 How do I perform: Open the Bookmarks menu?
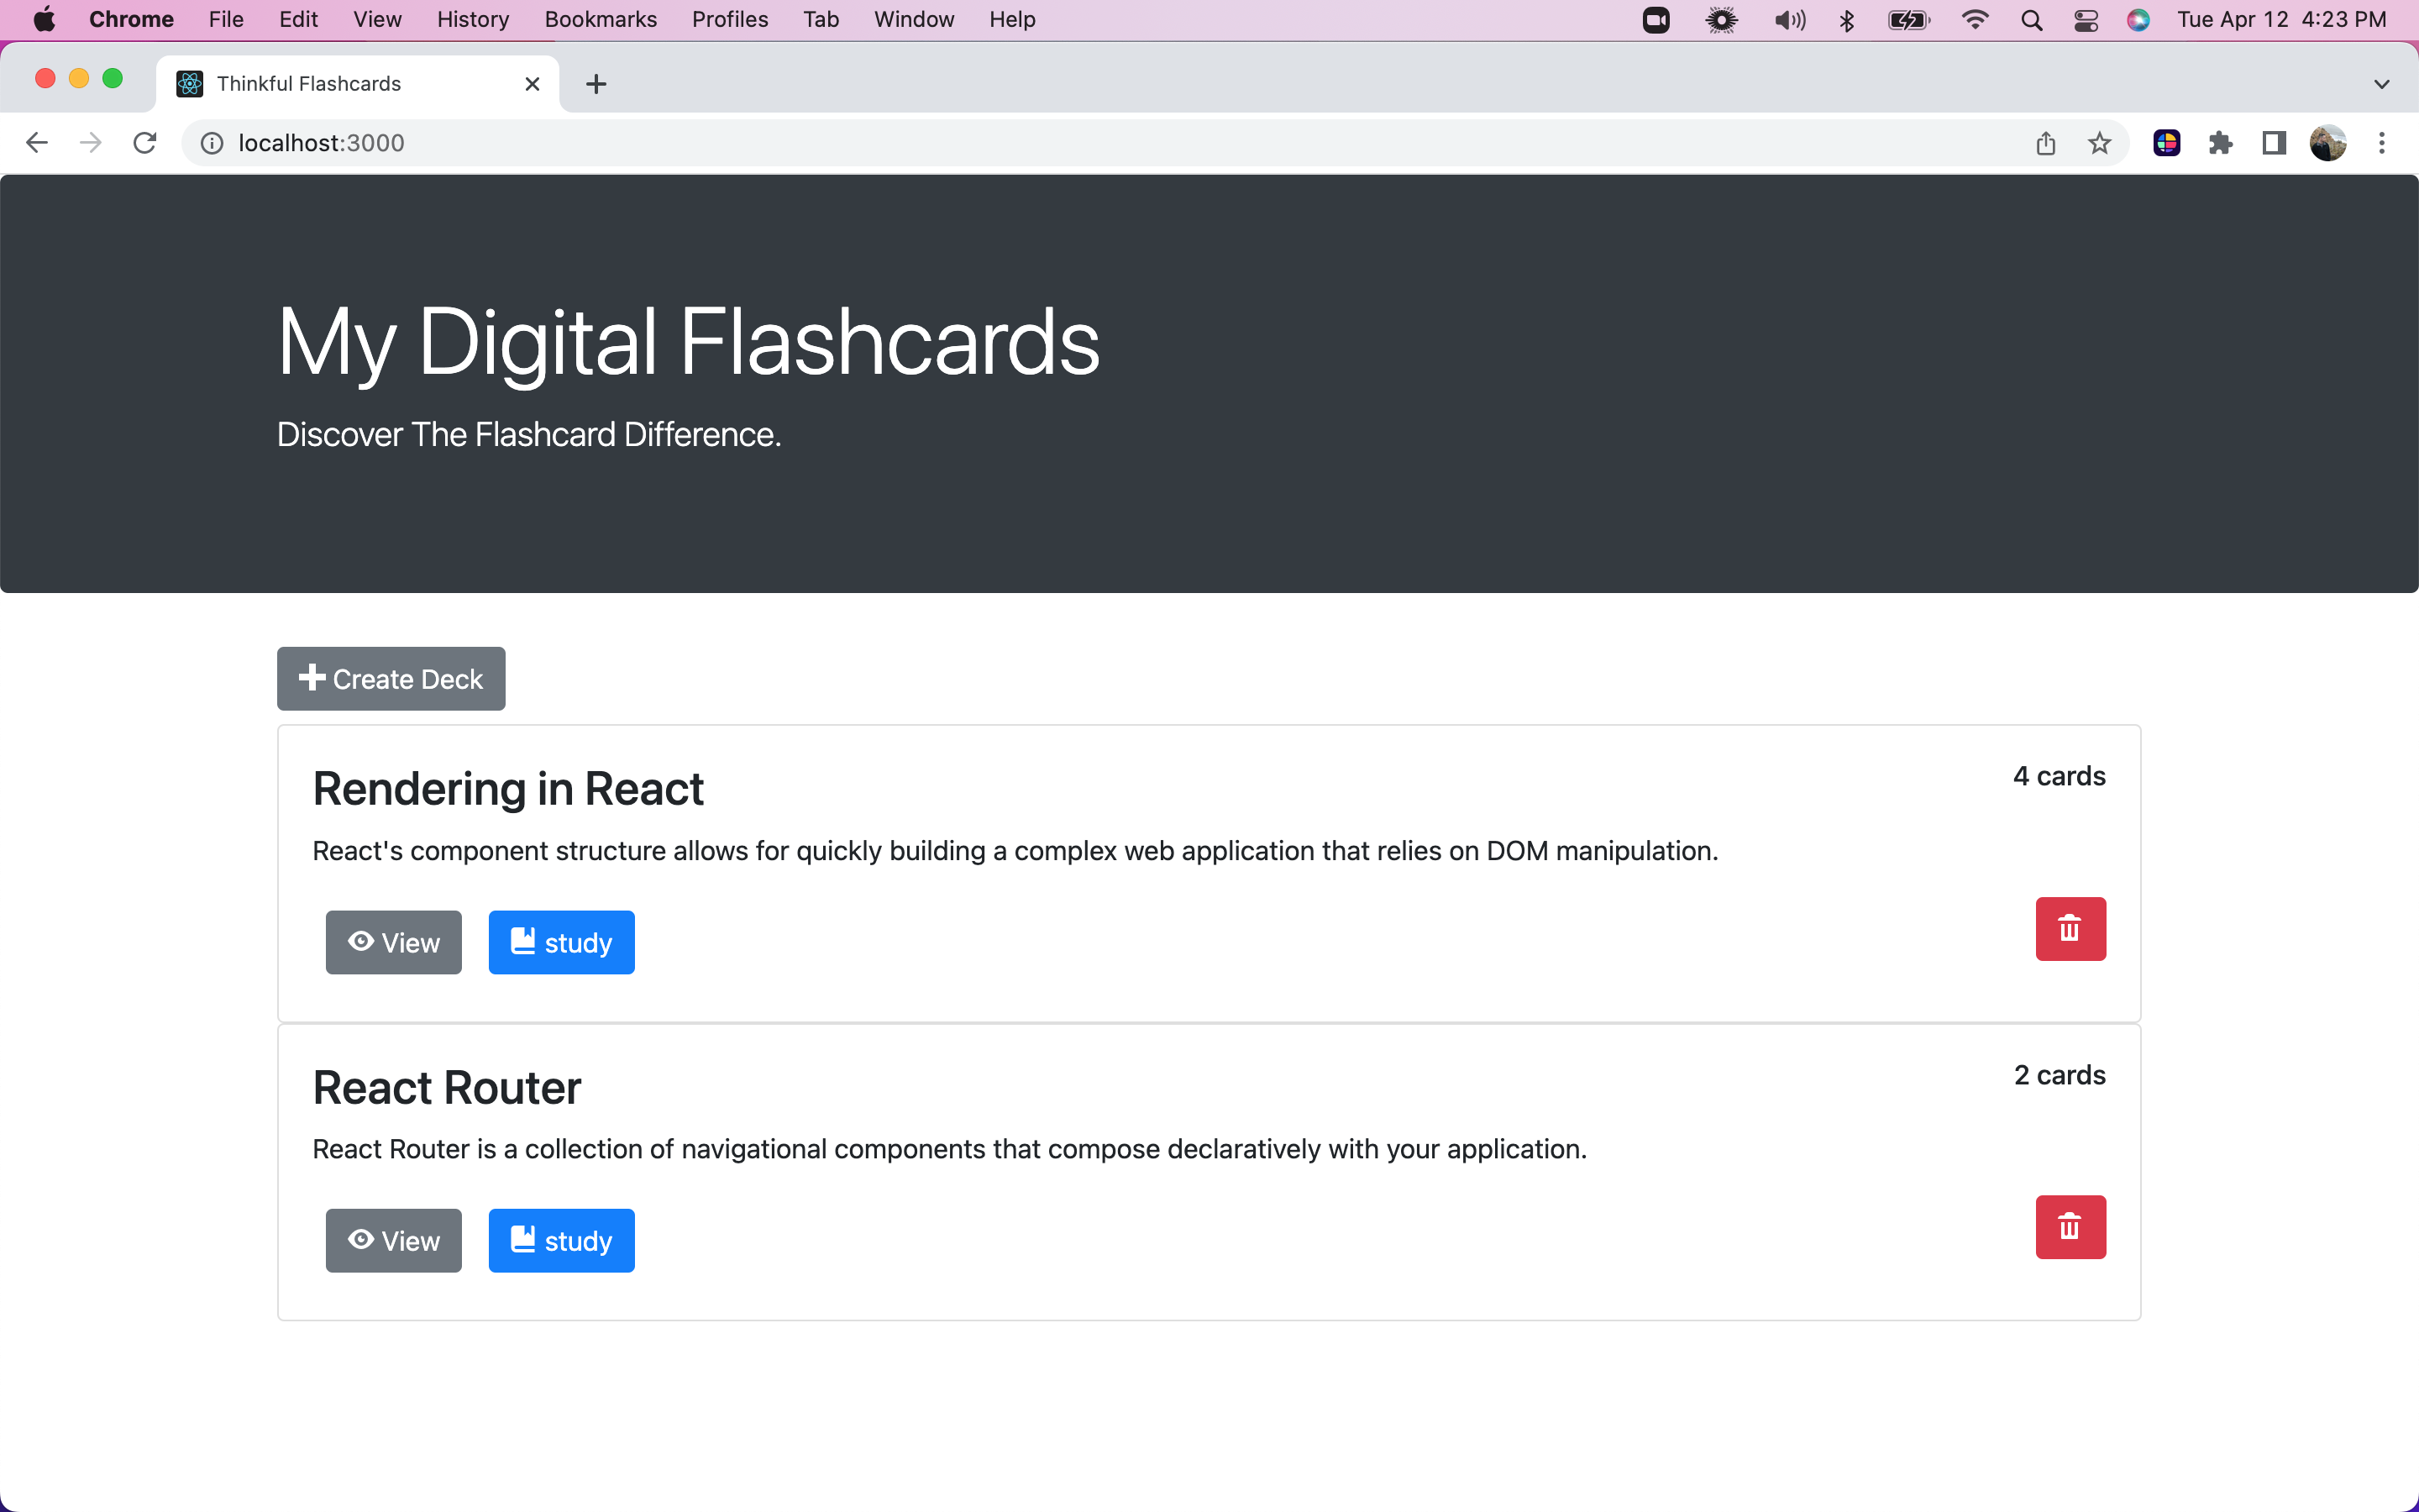click(600, 20)
